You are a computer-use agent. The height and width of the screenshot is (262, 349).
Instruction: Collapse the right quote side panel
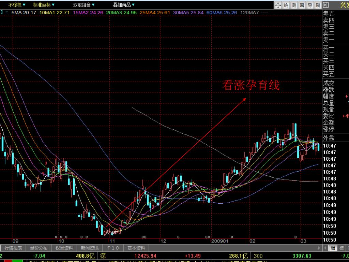coord(326,5)
